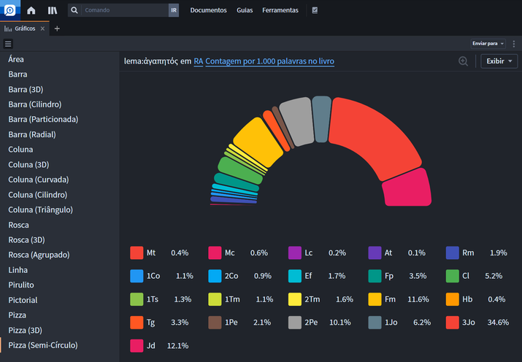This screenshot has height=362, width=522.
Task: Click the zoom-in magnifier icon
Action: coord(463,61)
